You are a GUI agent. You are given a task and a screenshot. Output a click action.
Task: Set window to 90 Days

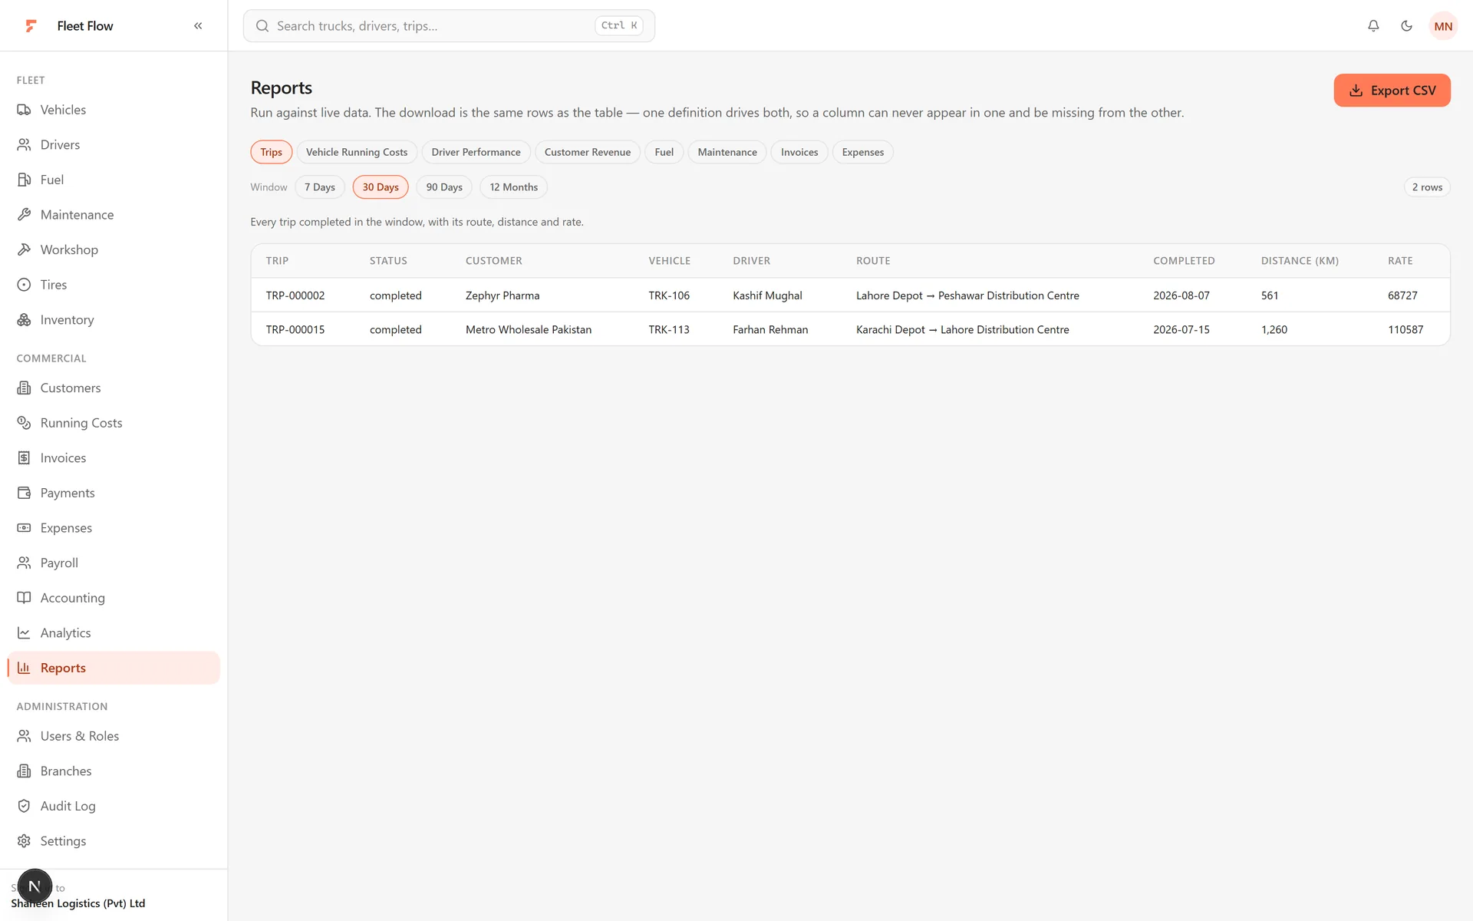click(444, 187)
